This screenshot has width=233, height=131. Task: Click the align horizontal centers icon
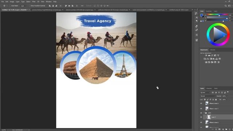tap(53, 6)
